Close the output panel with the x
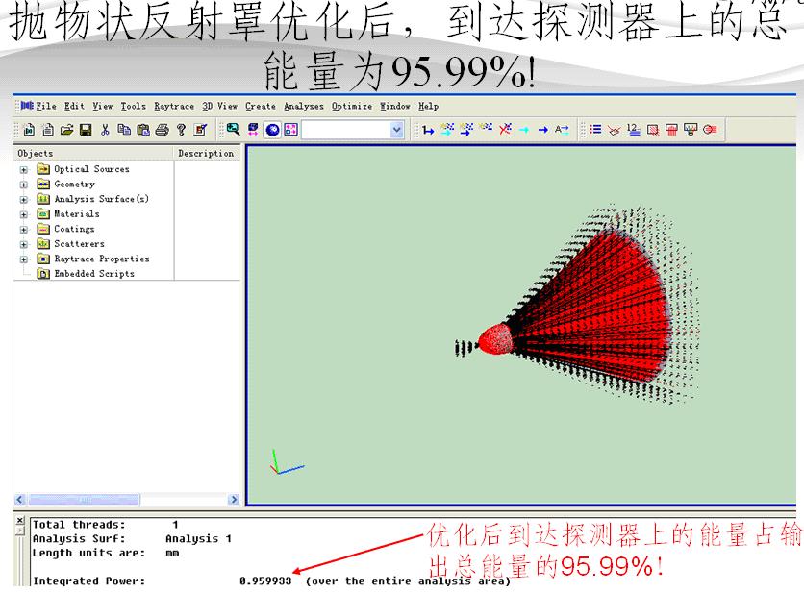The image size is (804, 593). [20, 521]
